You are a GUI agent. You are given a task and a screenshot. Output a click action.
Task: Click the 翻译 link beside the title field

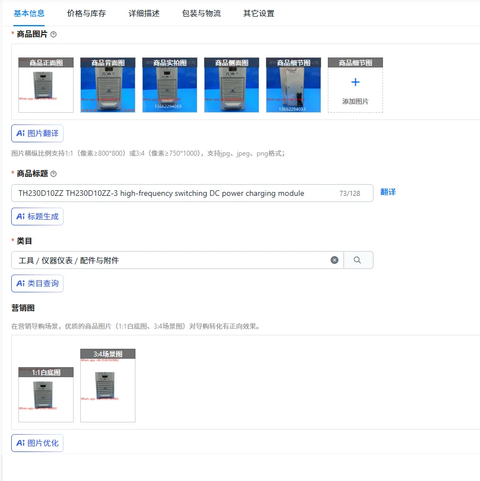[x=389, y=192]
